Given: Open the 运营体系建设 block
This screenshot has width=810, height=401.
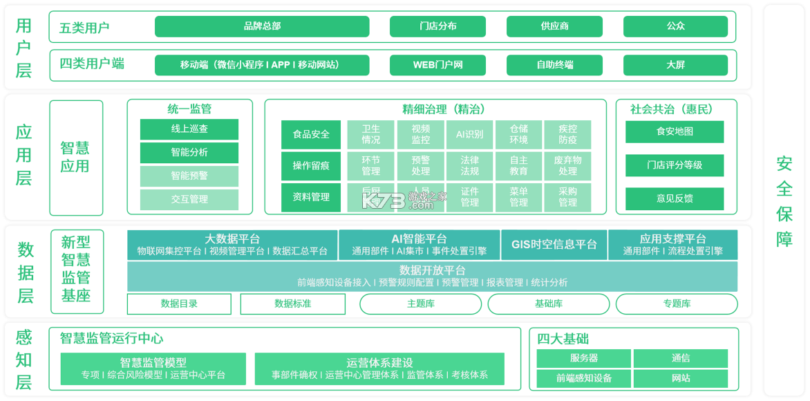Looking at the screenshot, I should pyautogui.click(x=379, y=369).
